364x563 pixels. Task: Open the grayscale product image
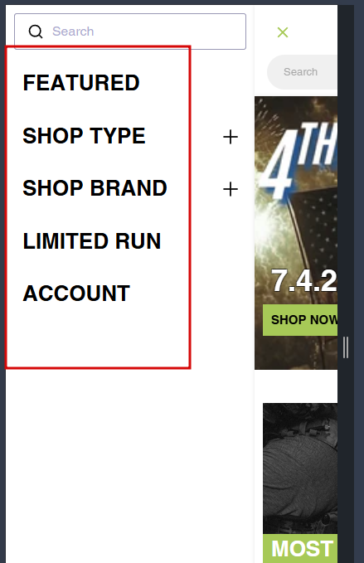(300, 468)
